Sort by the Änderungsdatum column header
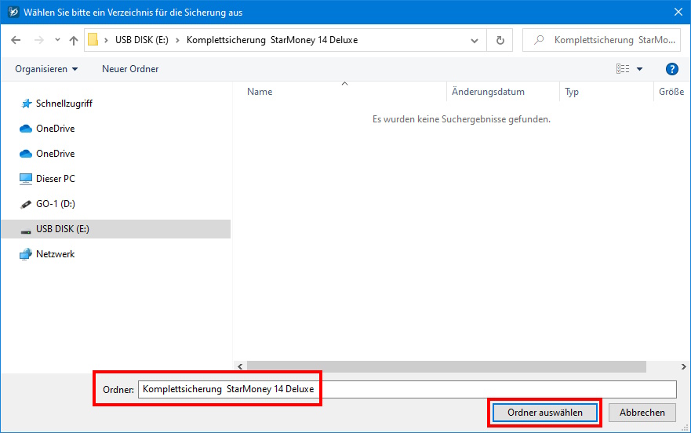Screen dimensions: 691x433 point(488,92)
